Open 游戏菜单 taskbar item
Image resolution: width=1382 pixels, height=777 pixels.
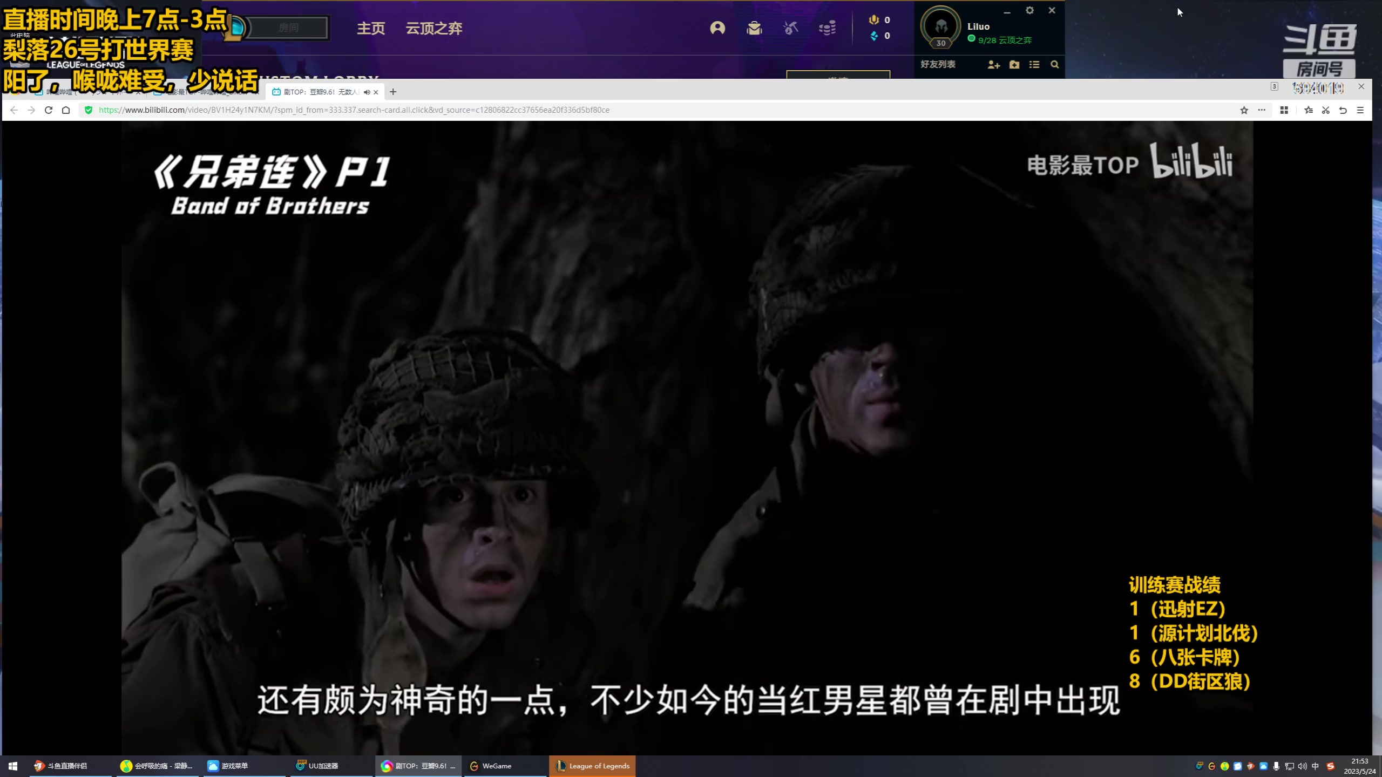pos(245,766)
